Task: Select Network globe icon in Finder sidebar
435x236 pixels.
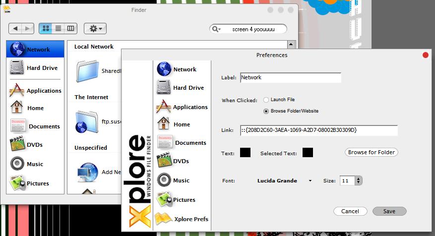Action: pos(17,49)
